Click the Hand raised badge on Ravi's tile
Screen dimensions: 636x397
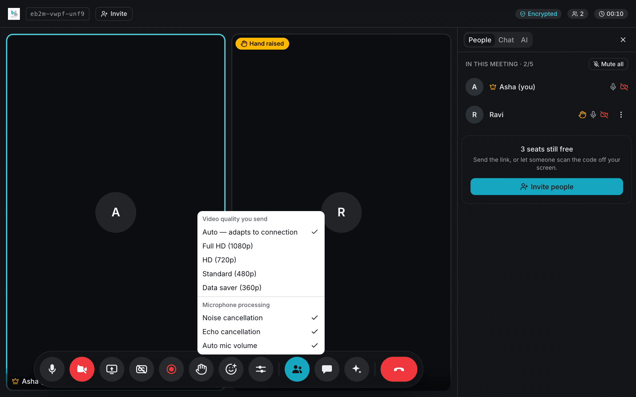coord(262,44)
